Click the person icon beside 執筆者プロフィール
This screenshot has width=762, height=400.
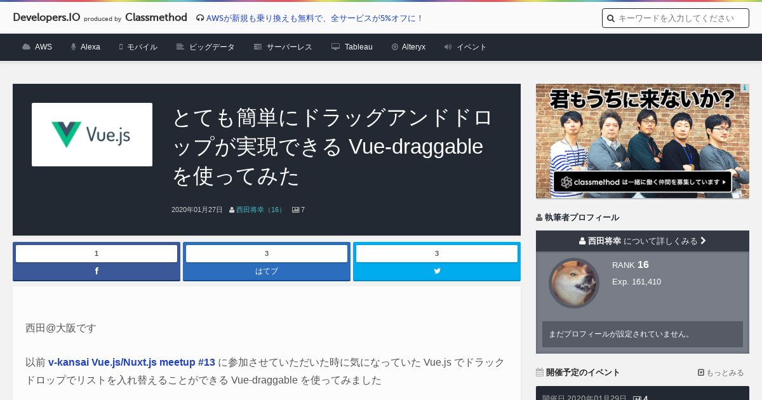[x=539, y=217]
